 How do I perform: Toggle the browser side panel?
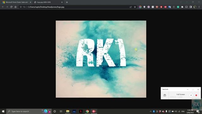(x=191, y=7)
